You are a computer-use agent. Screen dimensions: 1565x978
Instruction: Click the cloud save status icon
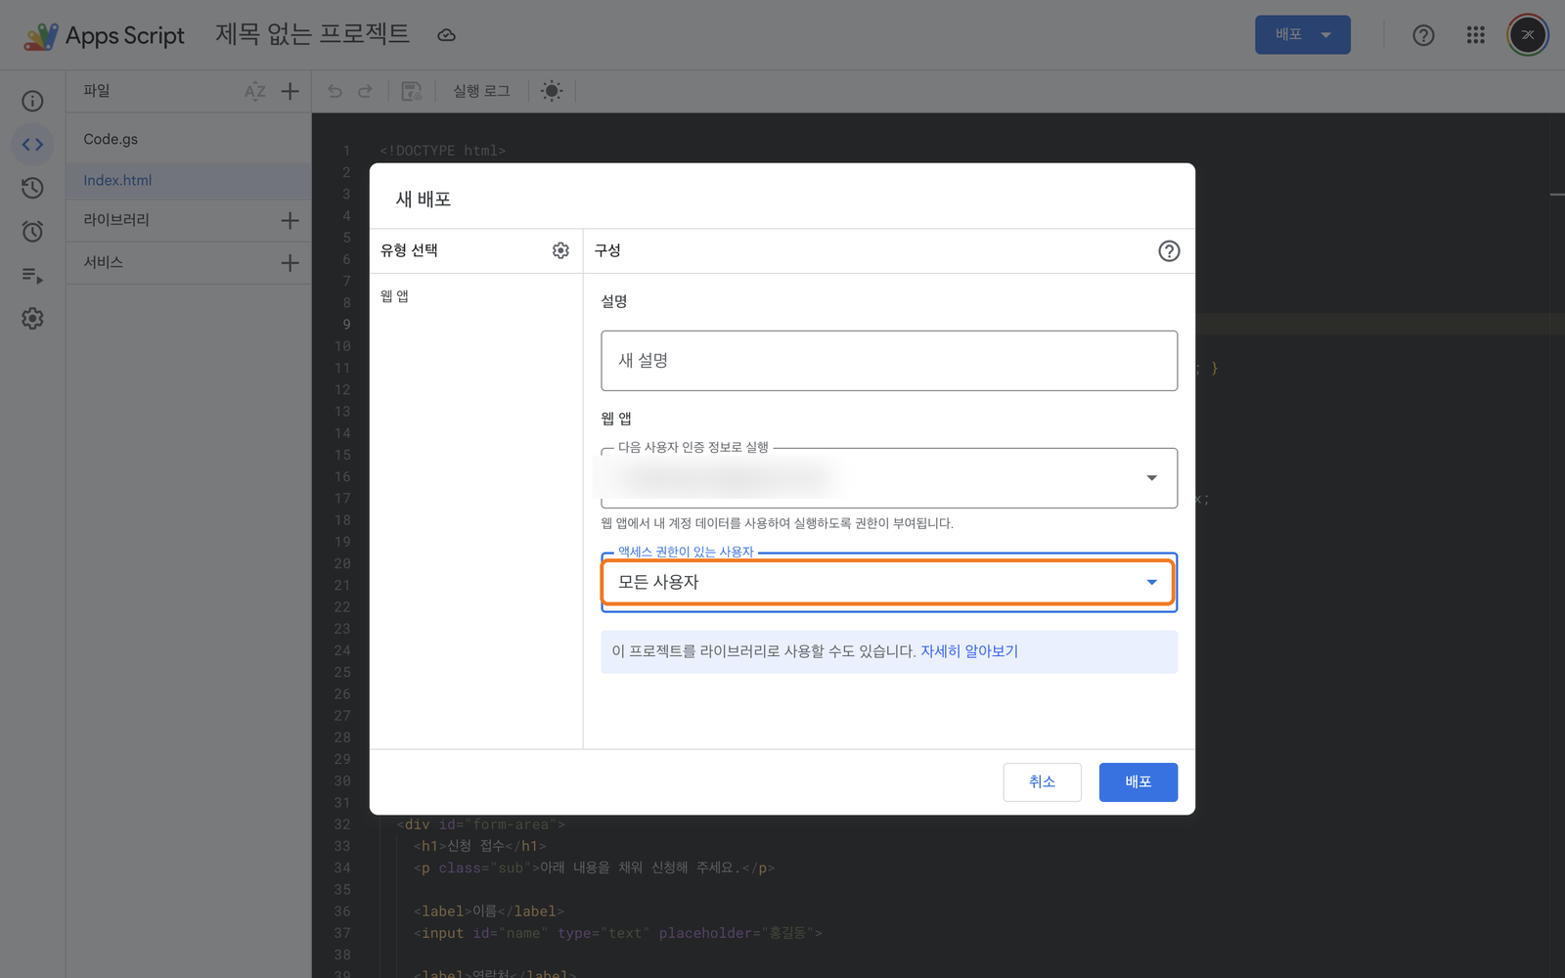446,35
